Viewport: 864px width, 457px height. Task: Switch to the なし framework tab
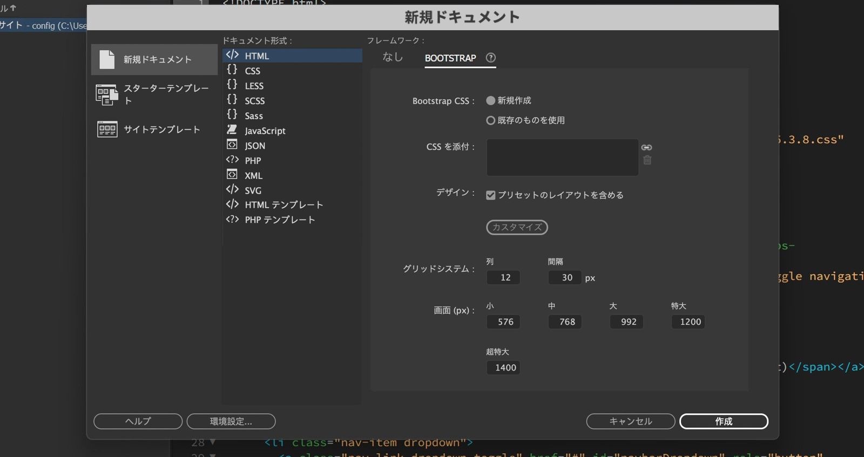pyautogui.click(x=393, y=57)
